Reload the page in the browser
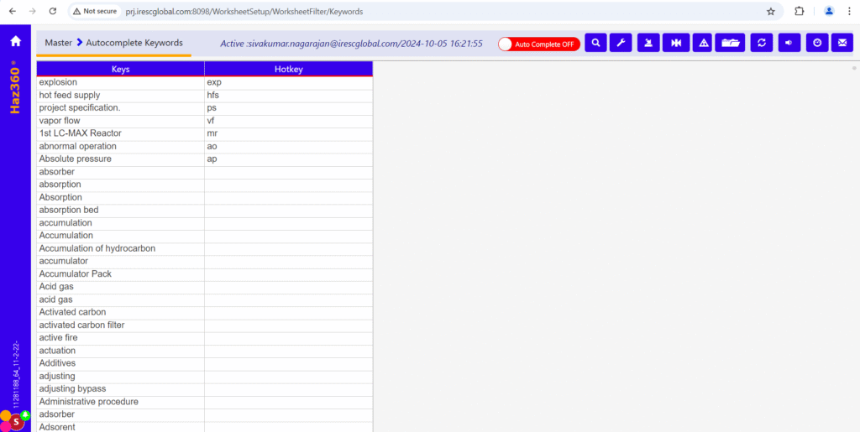The height and width of the screenshot is (432, 860). pyautogui.click(x=53, y=12)
